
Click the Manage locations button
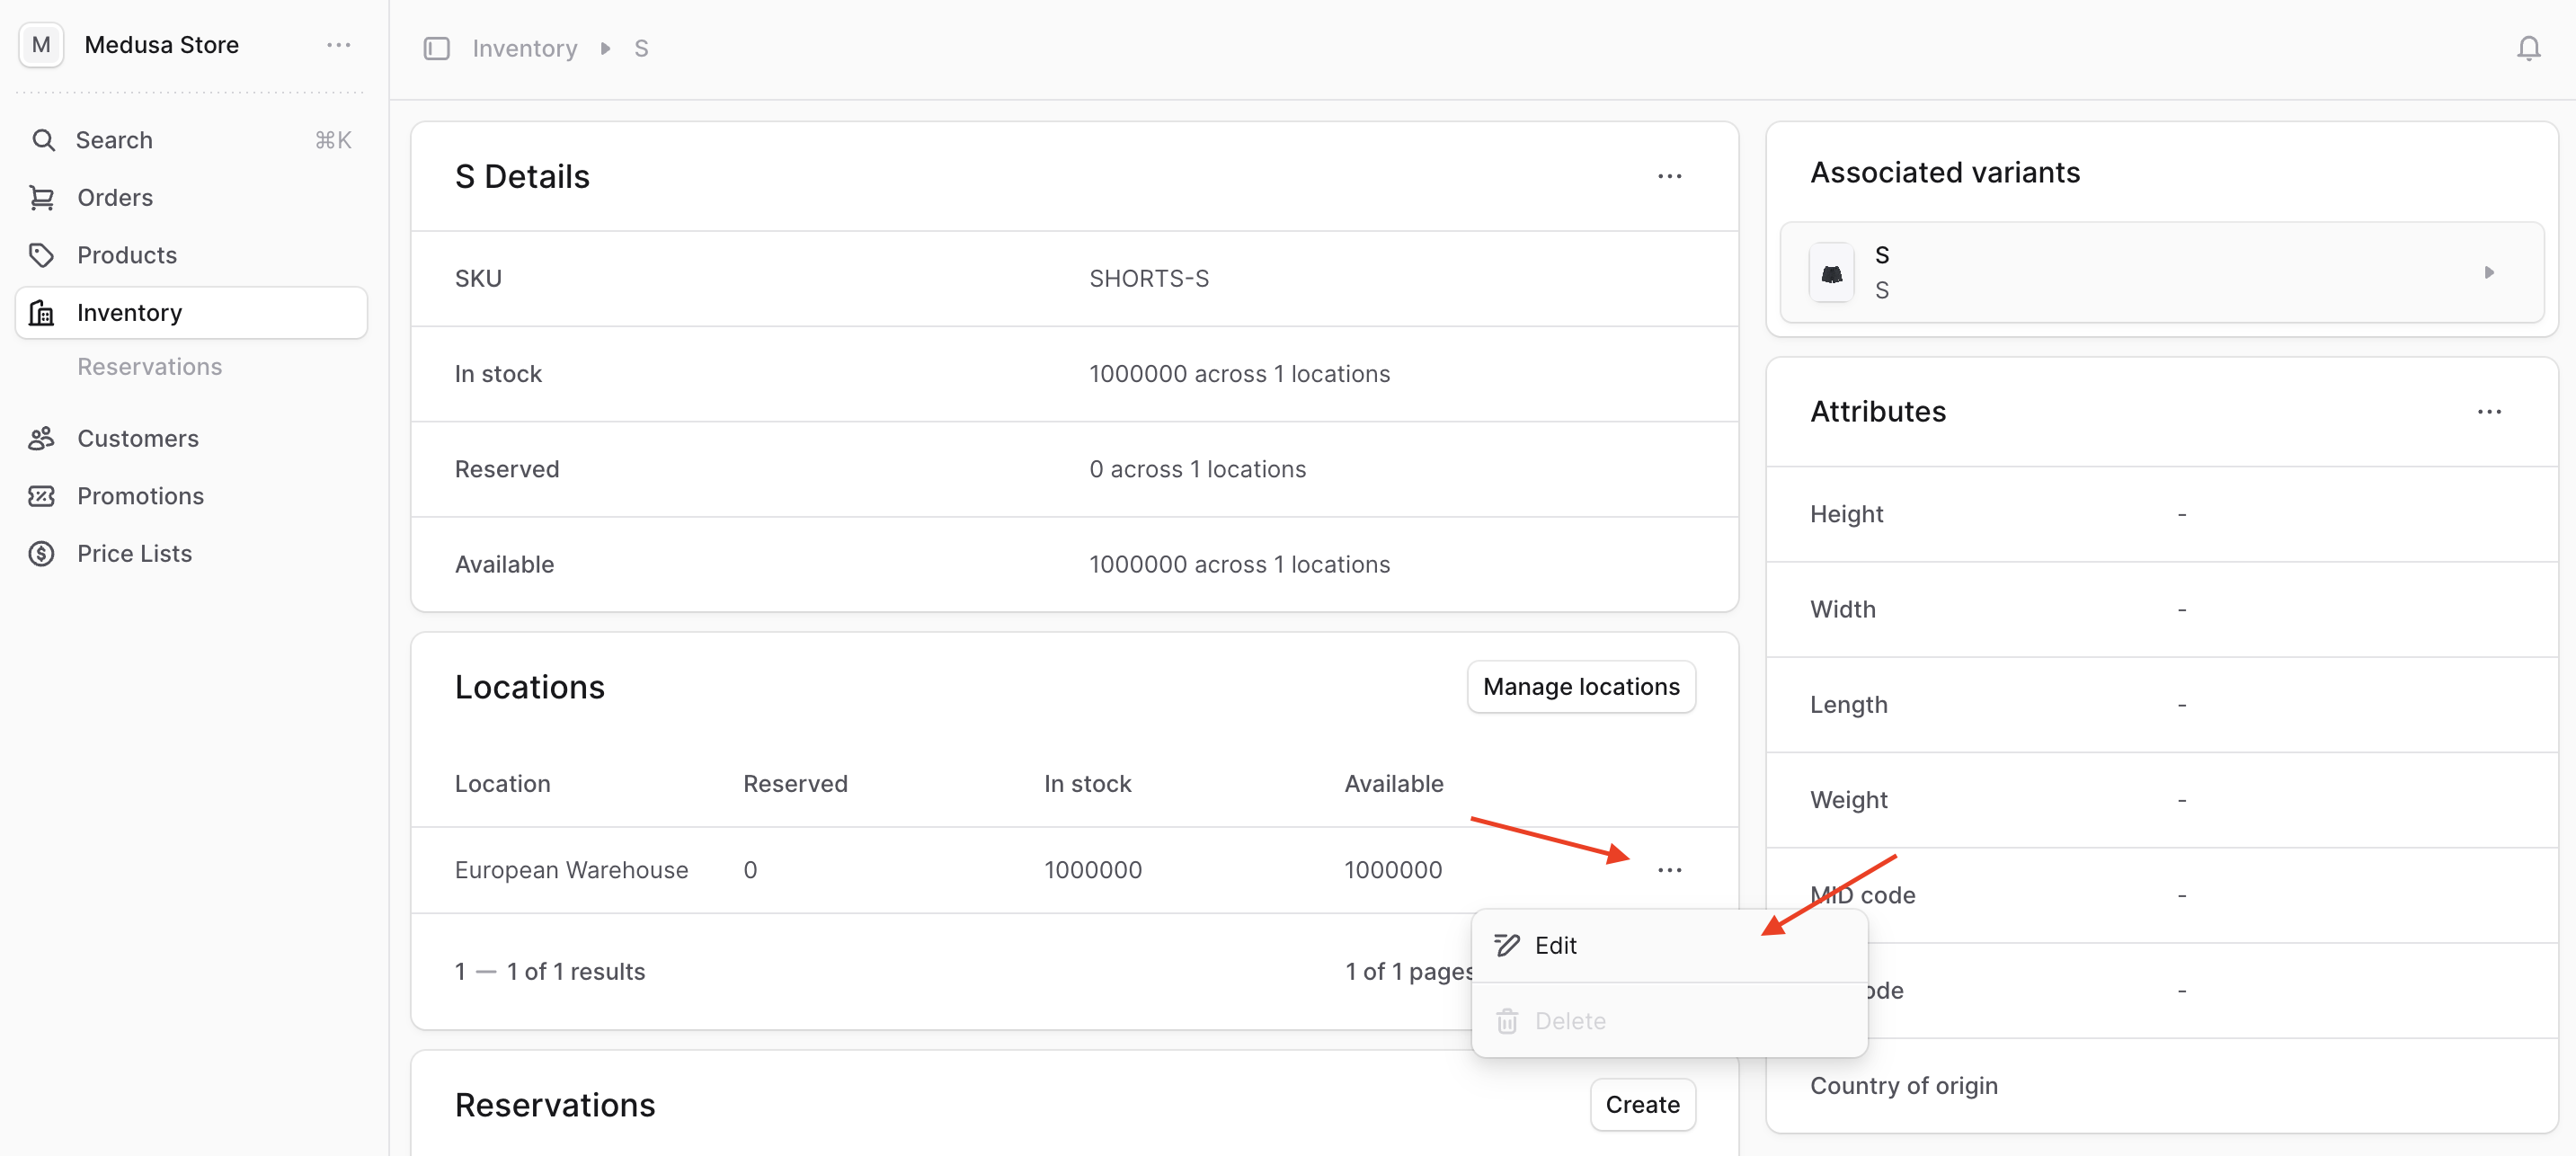[x=1580, y=686]
